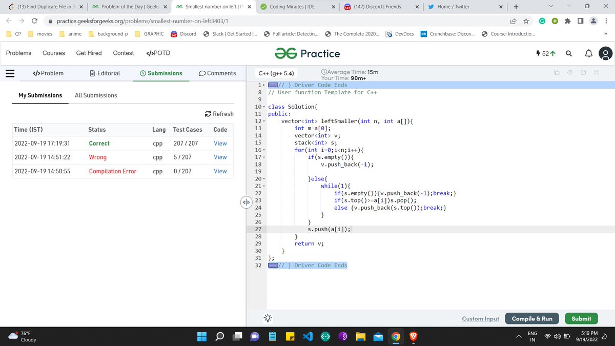Collapse the else block fold at line 20

263,178
